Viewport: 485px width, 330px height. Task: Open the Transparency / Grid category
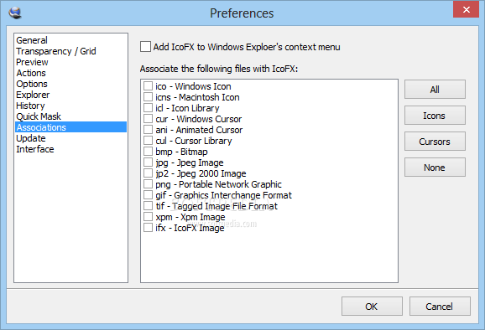click(56, 51)
